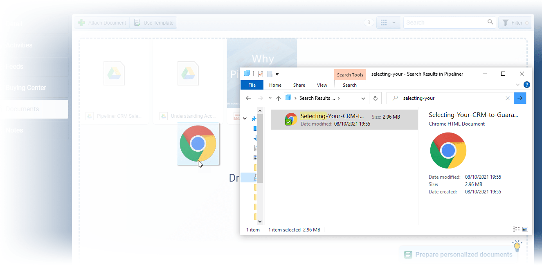Screen dimensions: 542x265
Task: Expand the address bar history dropdown
Action: (x=363, y=98)
